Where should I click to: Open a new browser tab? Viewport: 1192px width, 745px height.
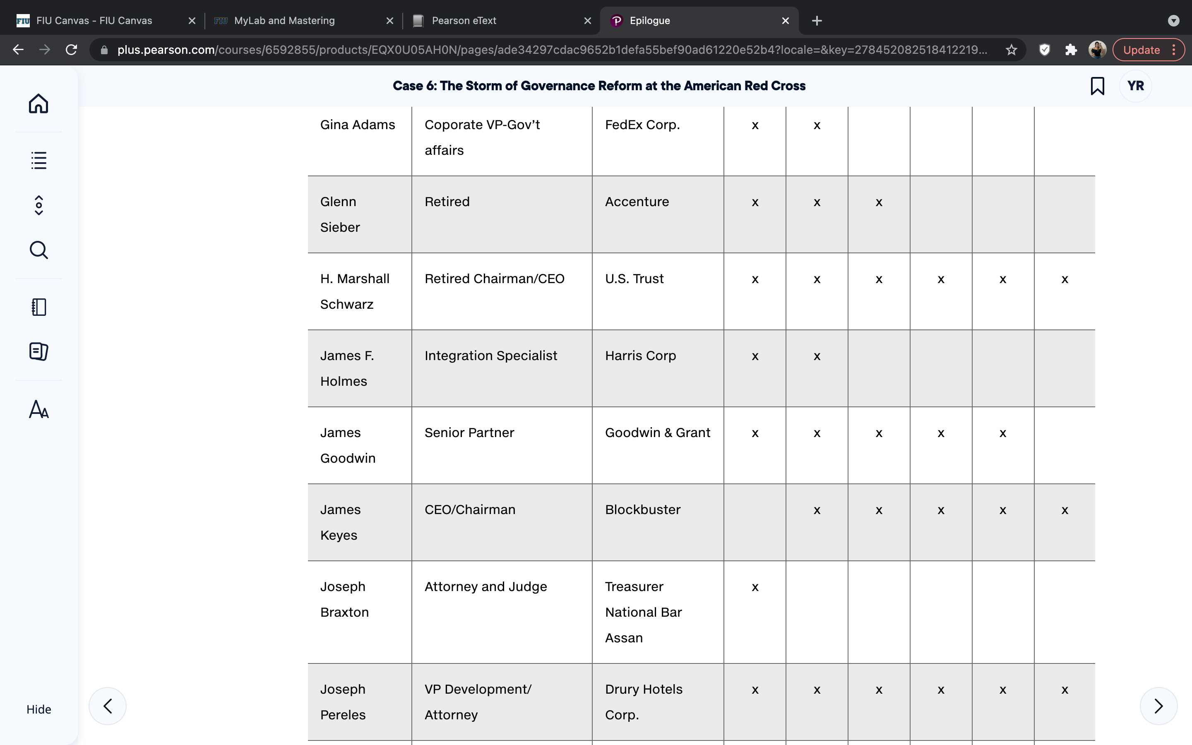point(817,21)
